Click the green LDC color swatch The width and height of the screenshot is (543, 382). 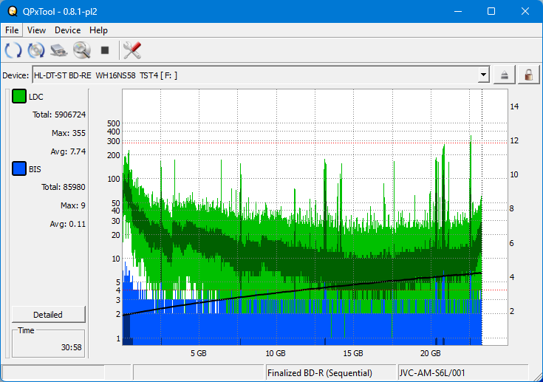[19, 97]
